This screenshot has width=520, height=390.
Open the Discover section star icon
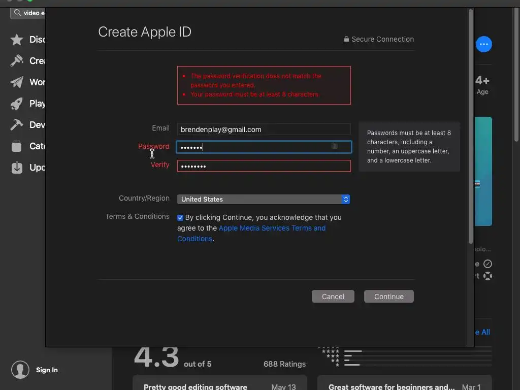(17, 40)
